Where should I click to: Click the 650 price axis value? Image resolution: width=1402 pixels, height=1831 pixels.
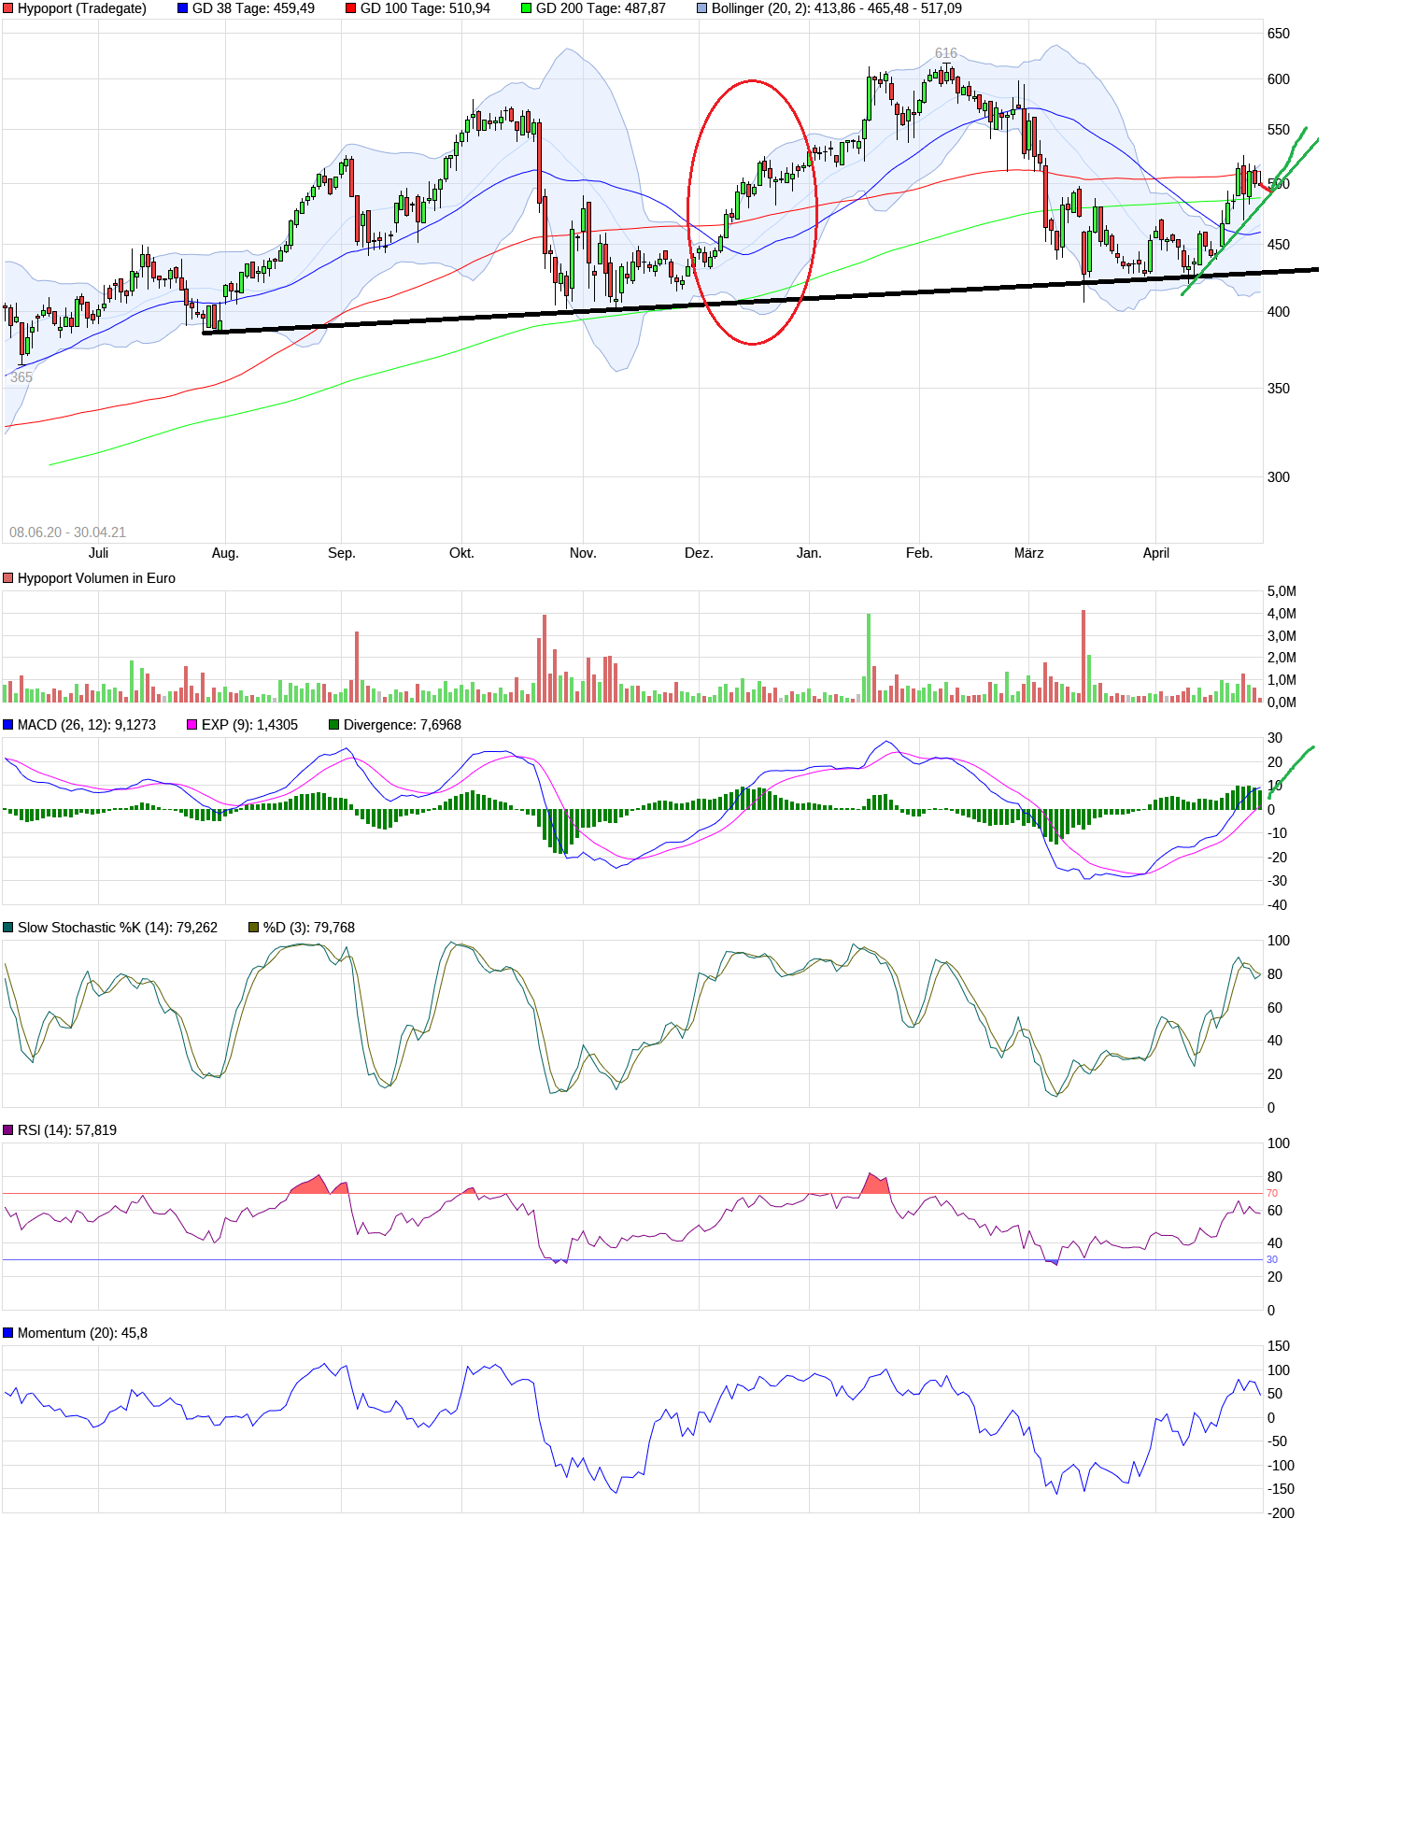tap(1279, 34)
